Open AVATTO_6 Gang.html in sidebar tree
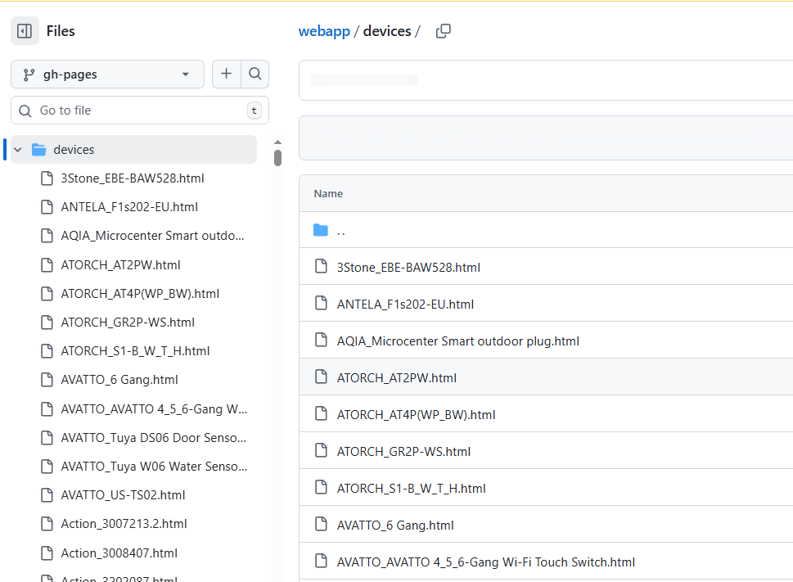 [x=119, y=380]
